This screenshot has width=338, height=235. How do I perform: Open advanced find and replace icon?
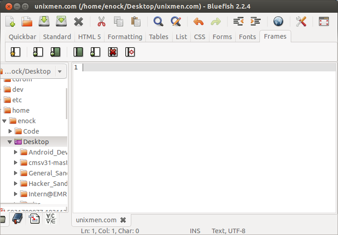pyautogui.click(x=176, y=21)
